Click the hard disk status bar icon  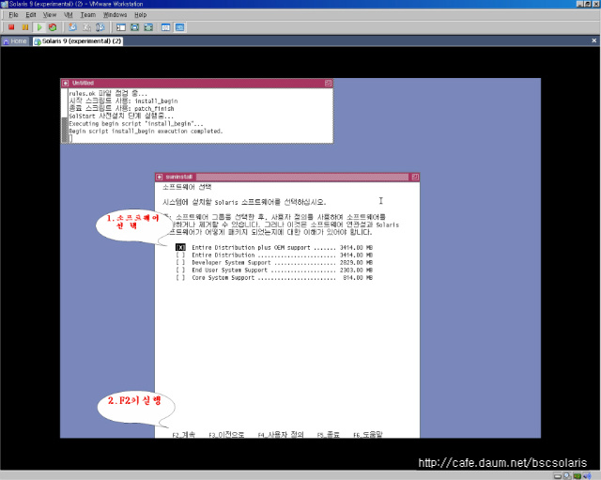[558, 476]
